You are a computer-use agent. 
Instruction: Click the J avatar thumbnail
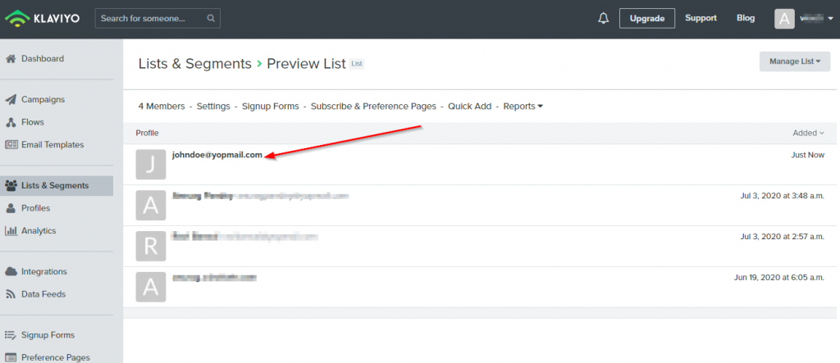tap(151, 165)
